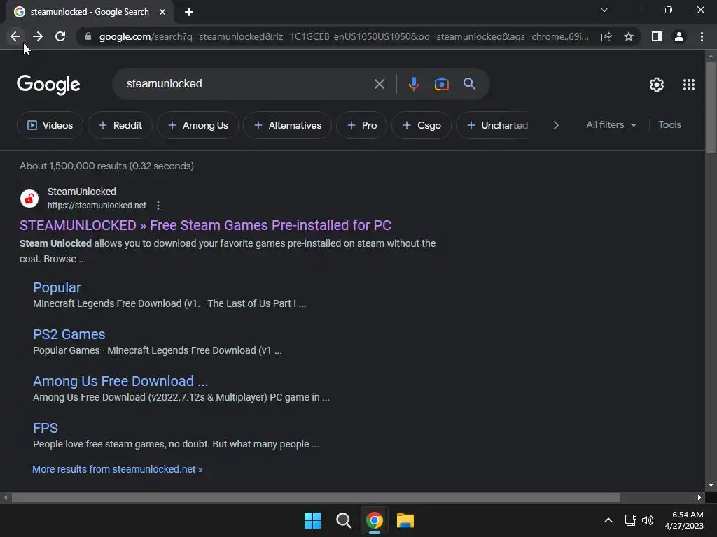Open STEAMUNLOCKED Free Steam Games result
Screen dimensions: 717x537
point(205,225)
